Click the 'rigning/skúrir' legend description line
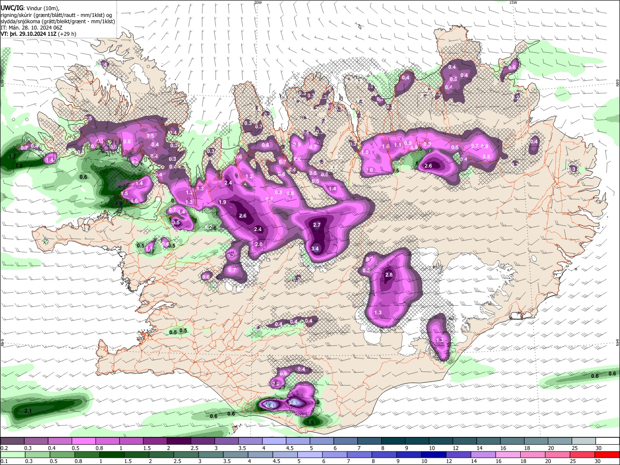Image resolution: width=620 pixels, height=465 pixels. pos(57,15)
